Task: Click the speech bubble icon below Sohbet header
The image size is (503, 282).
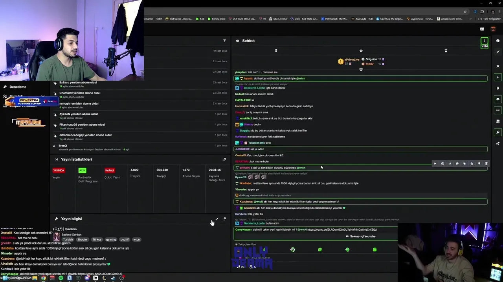Action: coord(361,51)
